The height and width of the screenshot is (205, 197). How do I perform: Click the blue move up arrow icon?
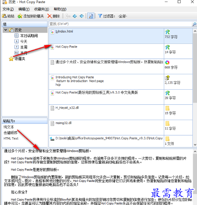click(75, 16)
